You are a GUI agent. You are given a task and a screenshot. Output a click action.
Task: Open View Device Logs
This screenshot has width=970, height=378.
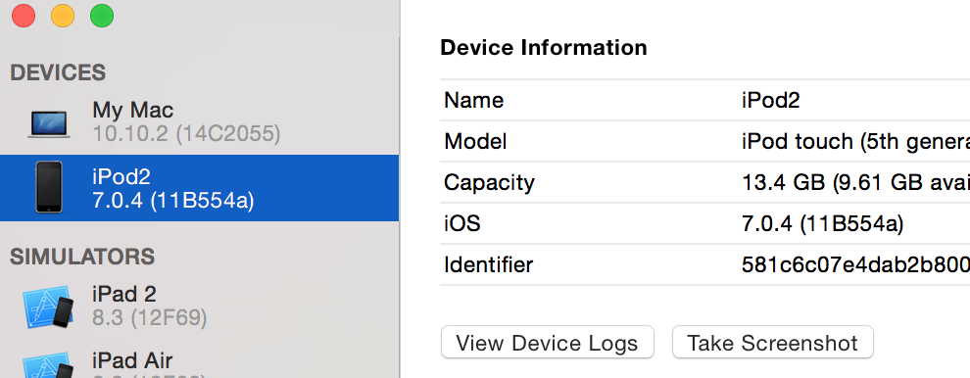547,342
